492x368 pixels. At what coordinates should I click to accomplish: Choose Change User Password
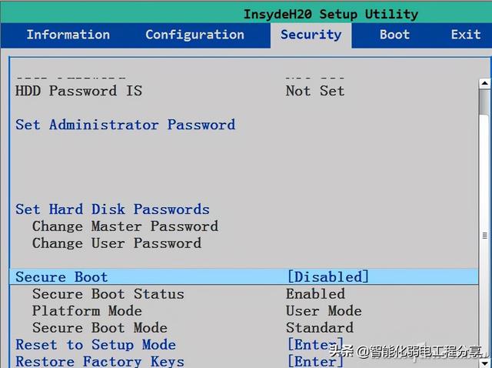tap(116, 243)
